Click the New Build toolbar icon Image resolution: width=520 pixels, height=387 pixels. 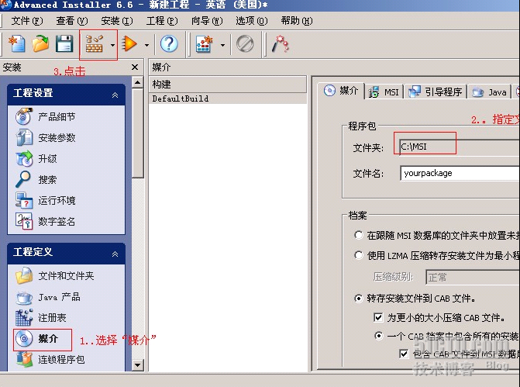pyautogui.click(x=205, y=43)
